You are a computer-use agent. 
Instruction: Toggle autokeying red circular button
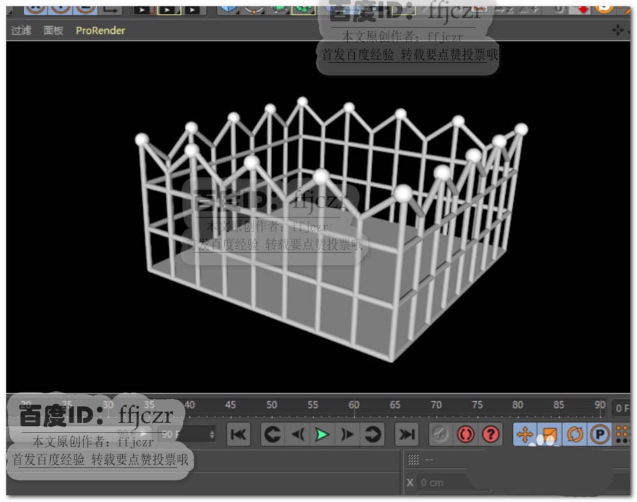pos(466,434)
